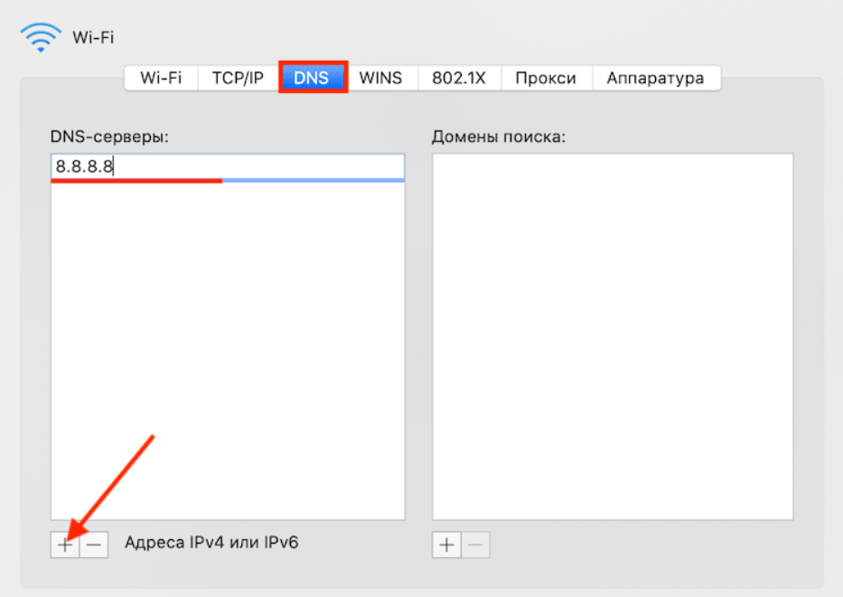Click the Домены поиска label
The image size is (843, 597).
tap(498, 136)
